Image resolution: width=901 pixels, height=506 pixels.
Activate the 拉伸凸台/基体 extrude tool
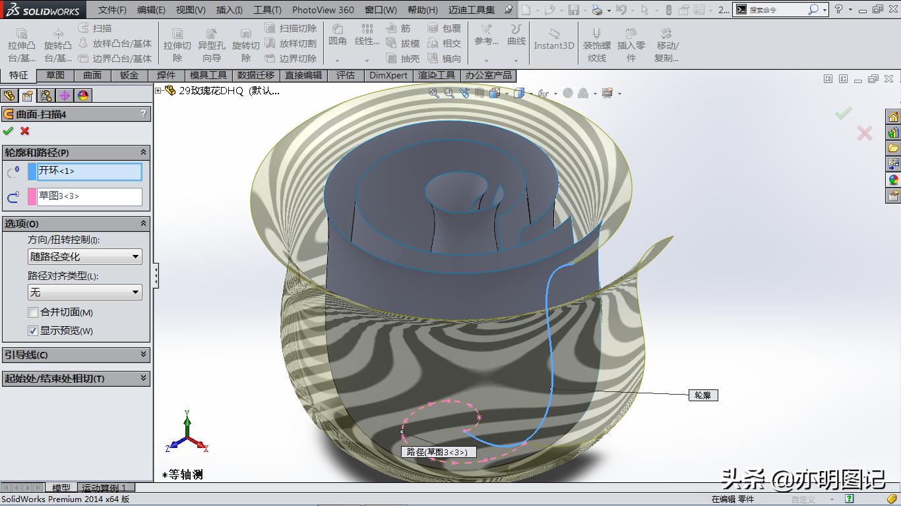[x=21, y=42]
